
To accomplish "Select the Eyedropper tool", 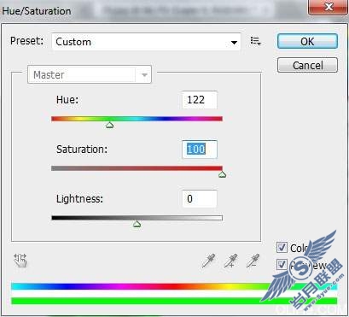I will click(208, 261).
